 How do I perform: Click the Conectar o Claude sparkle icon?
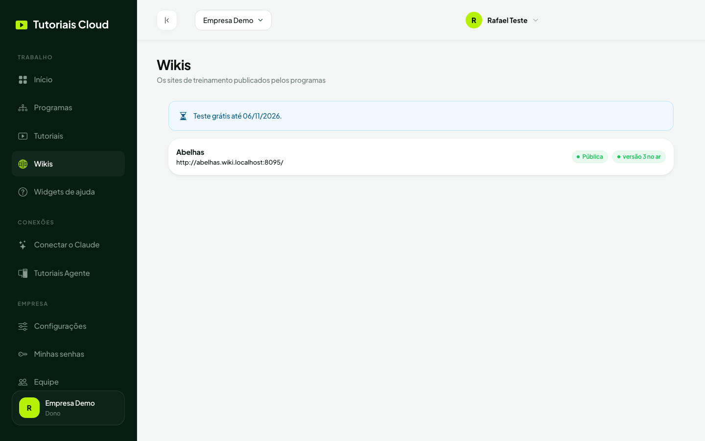(x=23, y=245)
